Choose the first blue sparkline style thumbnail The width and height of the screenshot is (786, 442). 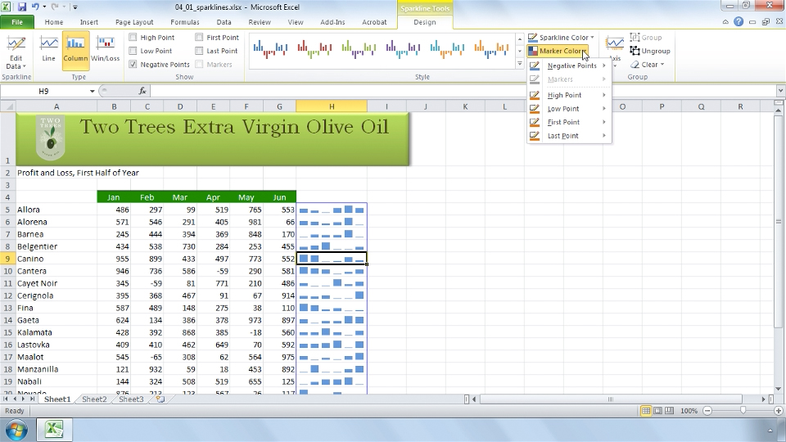270,49
